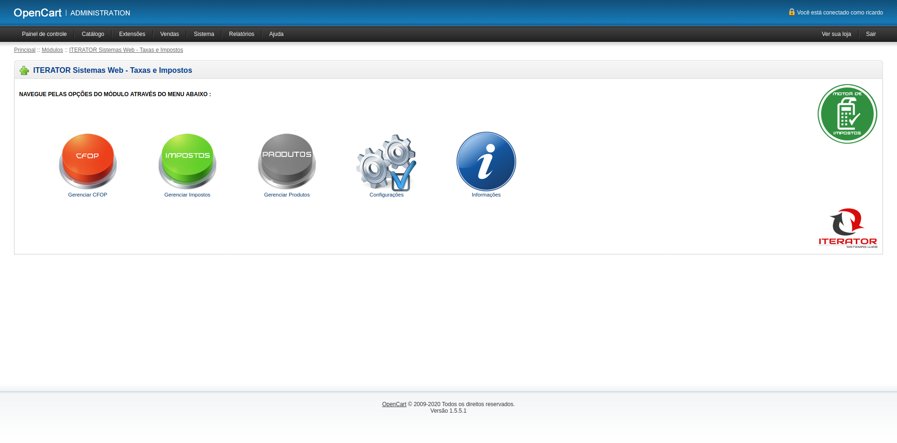The image size is (897, 443).
Task: Click the ITERATOR Sistemas Web panel heading
Action: pyautogui.click(x=113, y=70)
